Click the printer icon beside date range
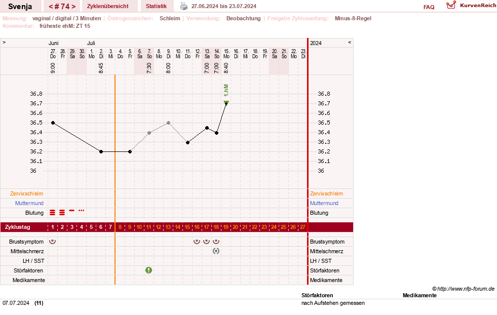The height and width of the screenshot is (315, 497). pos(184,6)
